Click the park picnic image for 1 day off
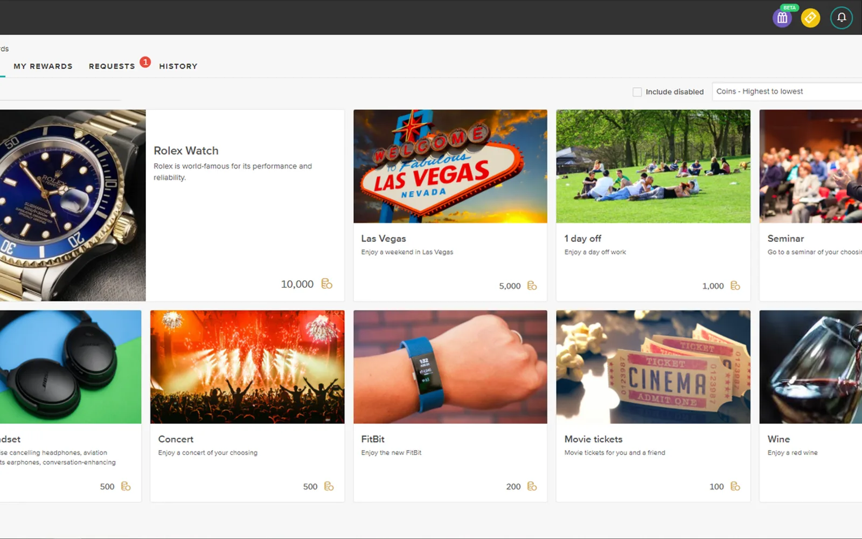The image size is (862, 539). tap(653, 167)
